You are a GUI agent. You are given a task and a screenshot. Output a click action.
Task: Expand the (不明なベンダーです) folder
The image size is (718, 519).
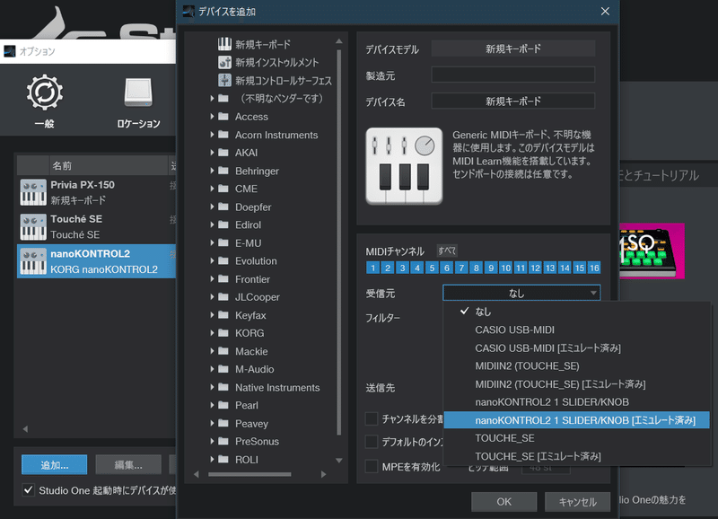tap(212, 98)
